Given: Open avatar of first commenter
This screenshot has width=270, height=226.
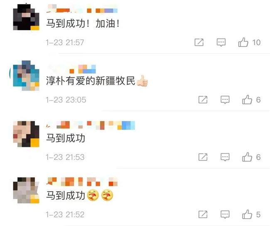Looking at the screenshot, I should [26, 17].
